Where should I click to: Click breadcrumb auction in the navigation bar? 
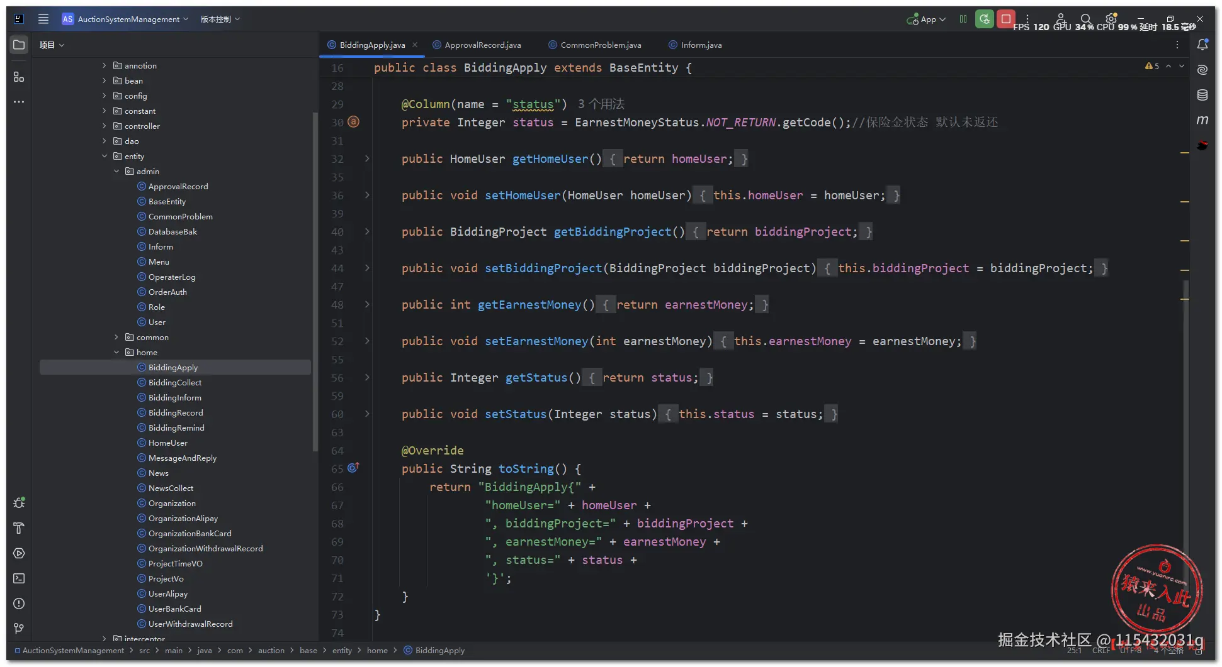click(271, 651)
